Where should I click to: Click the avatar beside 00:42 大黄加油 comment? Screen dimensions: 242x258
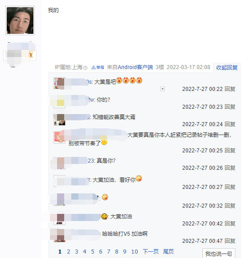(59, 219)
